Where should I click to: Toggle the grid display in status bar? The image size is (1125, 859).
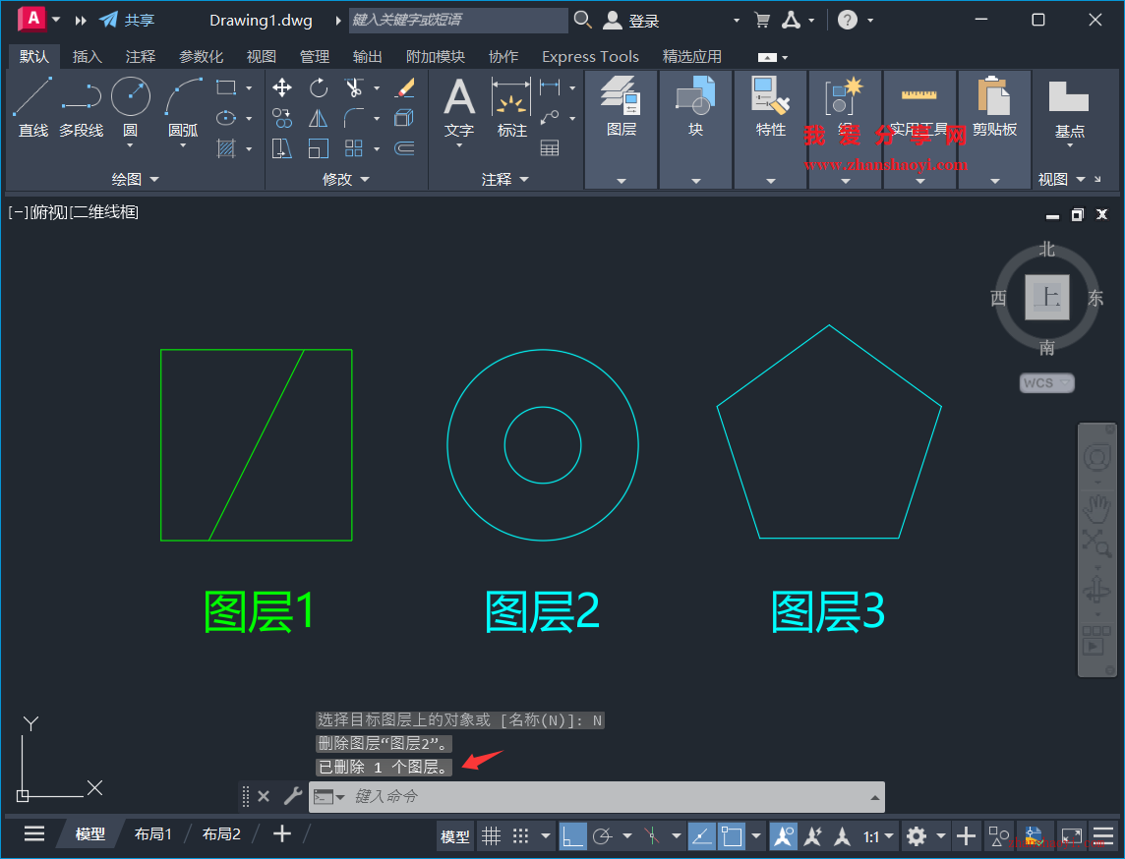tap(491, 836)
